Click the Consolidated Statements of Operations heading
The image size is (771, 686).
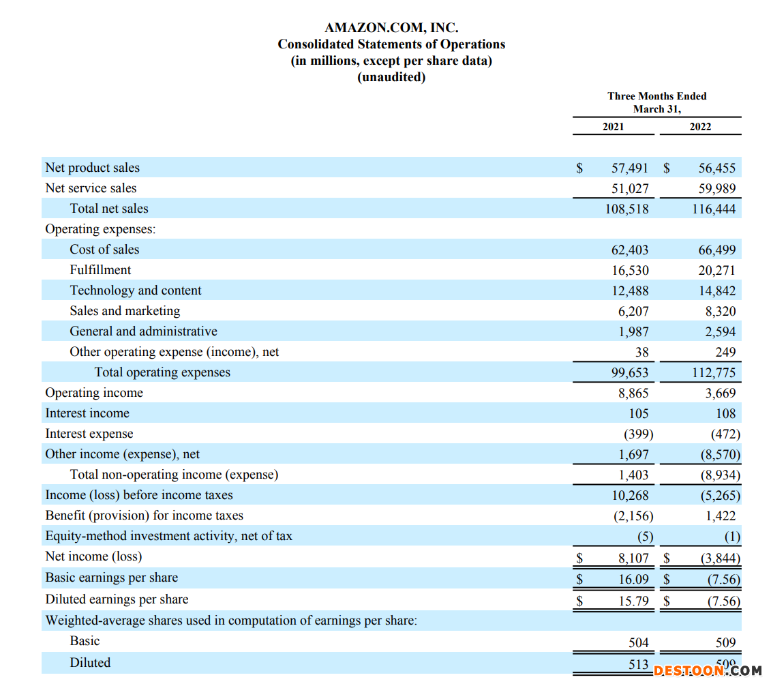pyautogui.click(x=391, y=44)
